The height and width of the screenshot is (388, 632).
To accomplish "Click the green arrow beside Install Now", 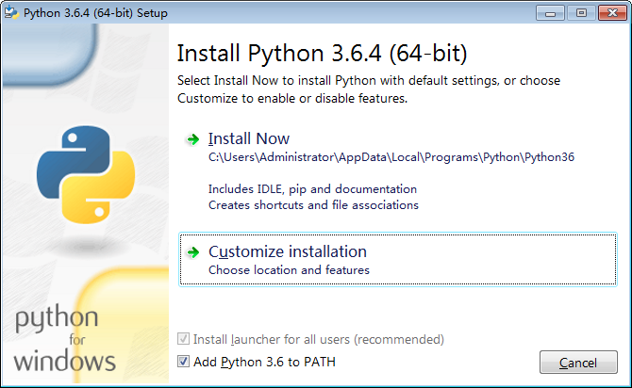I will click(x=193, y=139).
